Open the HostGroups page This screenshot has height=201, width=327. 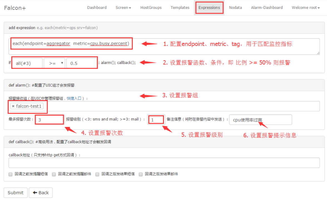[151, 8]
